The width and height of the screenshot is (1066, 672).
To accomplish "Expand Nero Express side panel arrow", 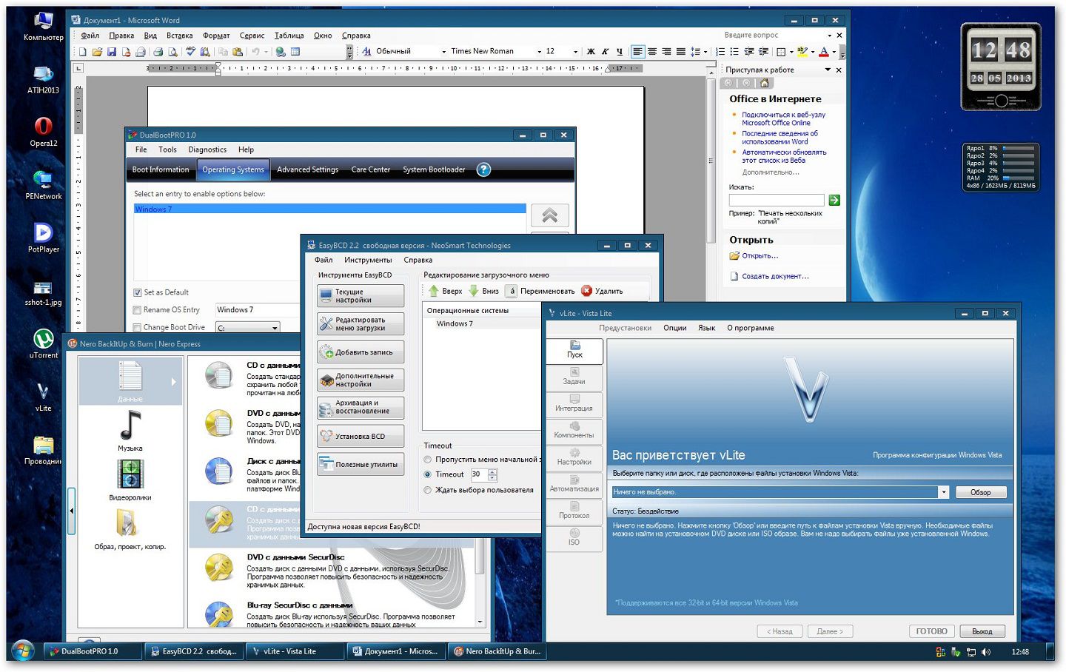I will [x=72, y=511].
